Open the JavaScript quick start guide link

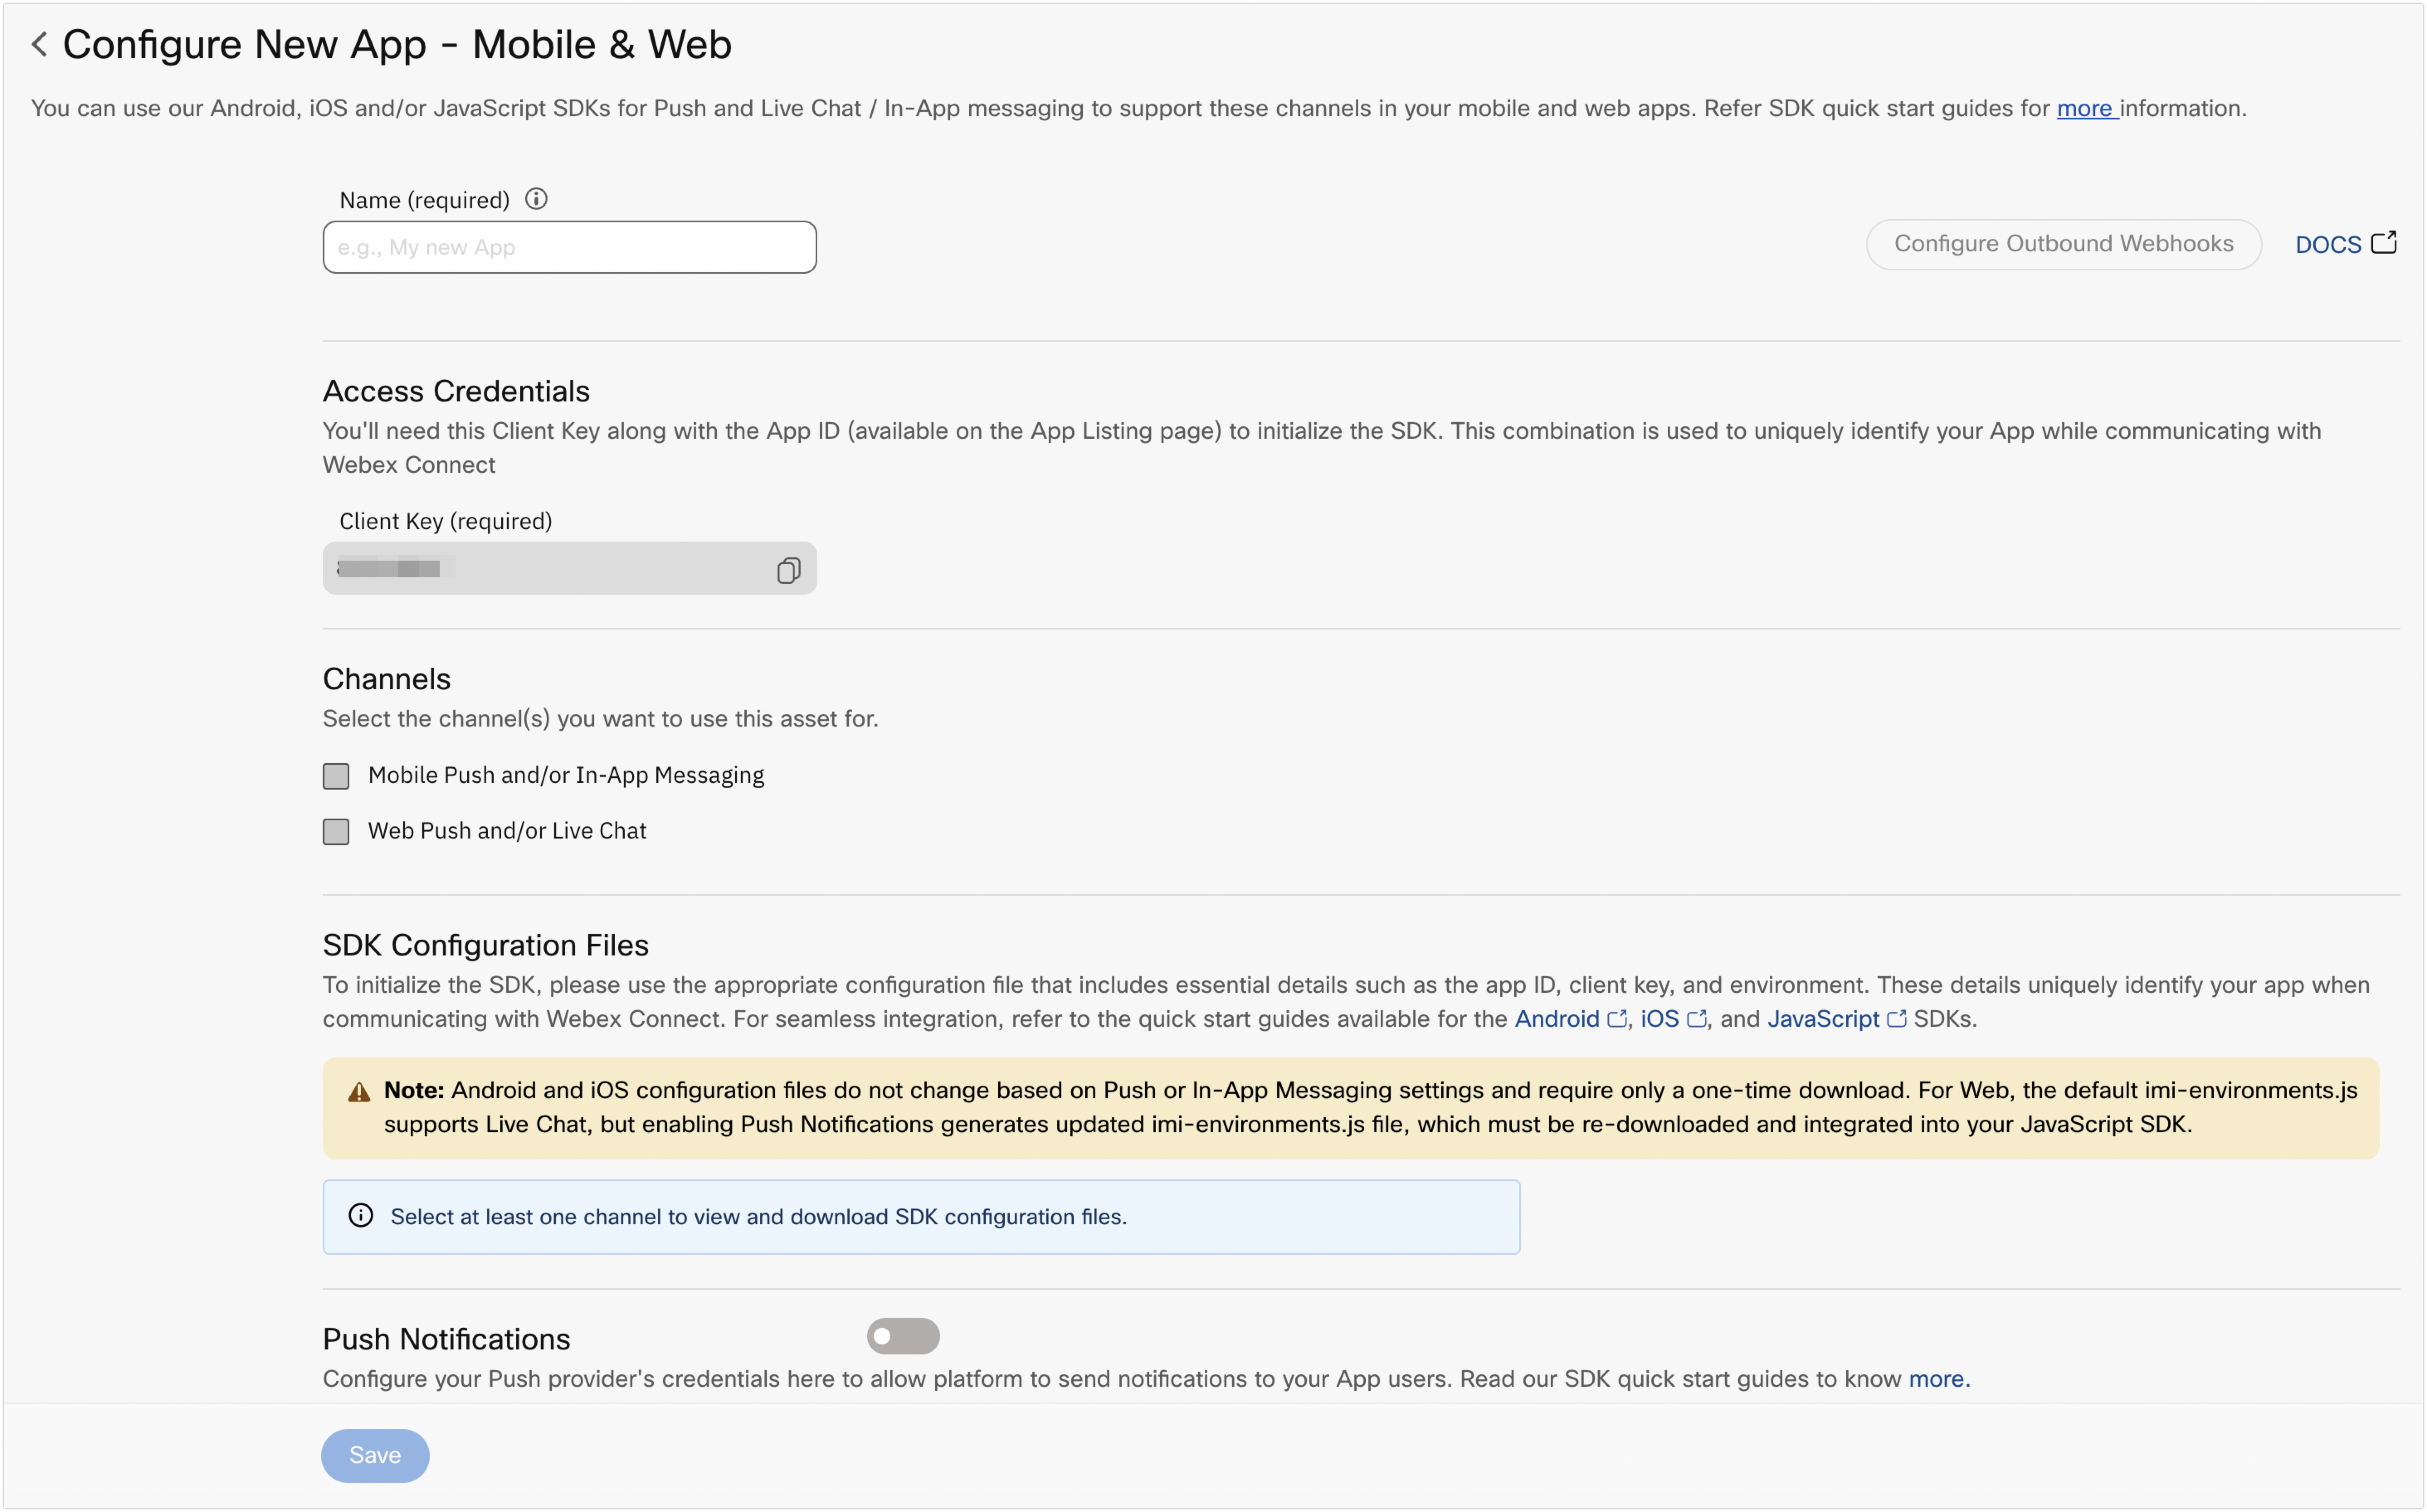[1836, 1019]
